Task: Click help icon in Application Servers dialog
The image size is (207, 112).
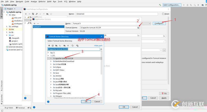Action: pos(34,107)
